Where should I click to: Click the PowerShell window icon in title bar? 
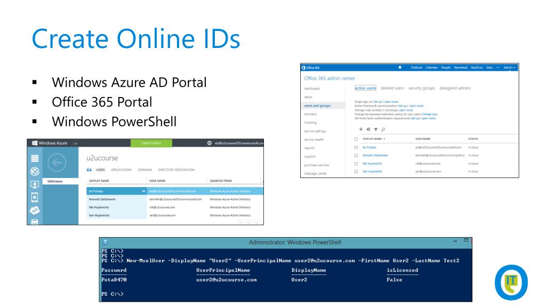pyautogui.click(x=106, y=242)
